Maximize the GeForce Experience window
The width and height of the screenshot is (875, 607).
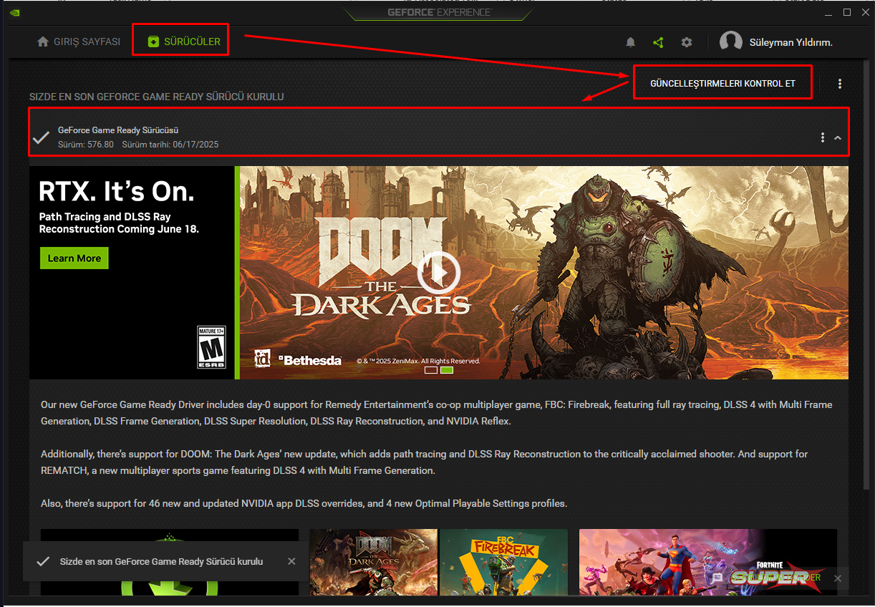[847, 12]
